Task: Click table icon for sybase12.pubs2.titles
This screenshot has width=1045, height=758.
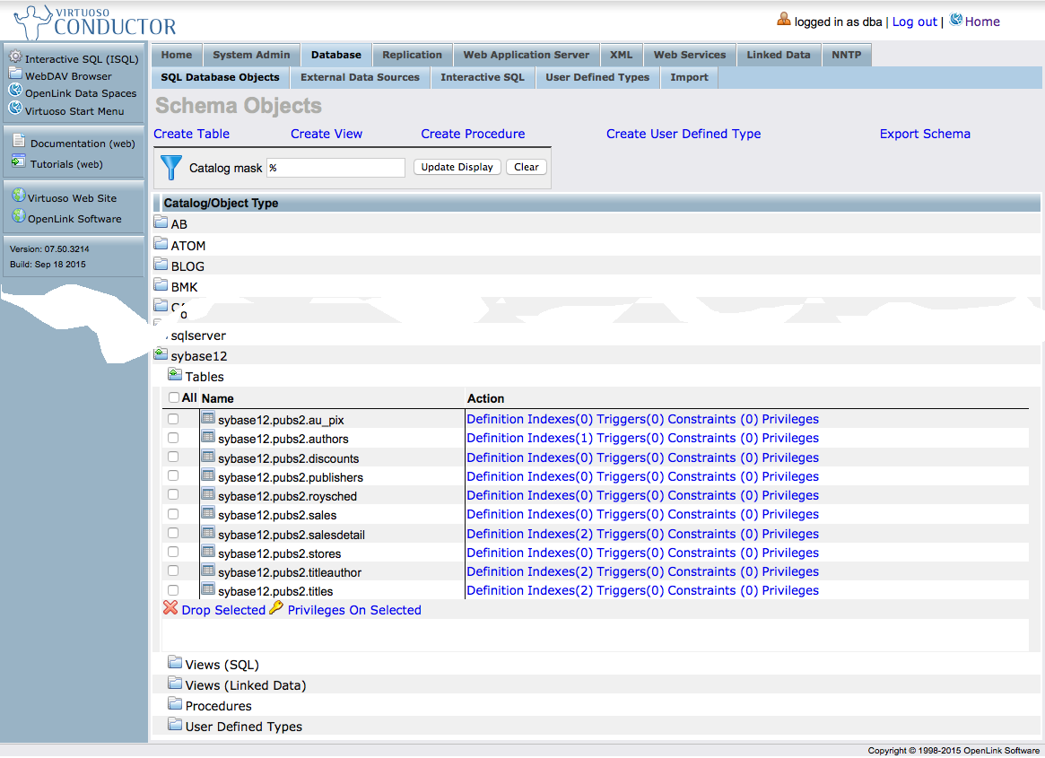Action: [x=208, y=589]
